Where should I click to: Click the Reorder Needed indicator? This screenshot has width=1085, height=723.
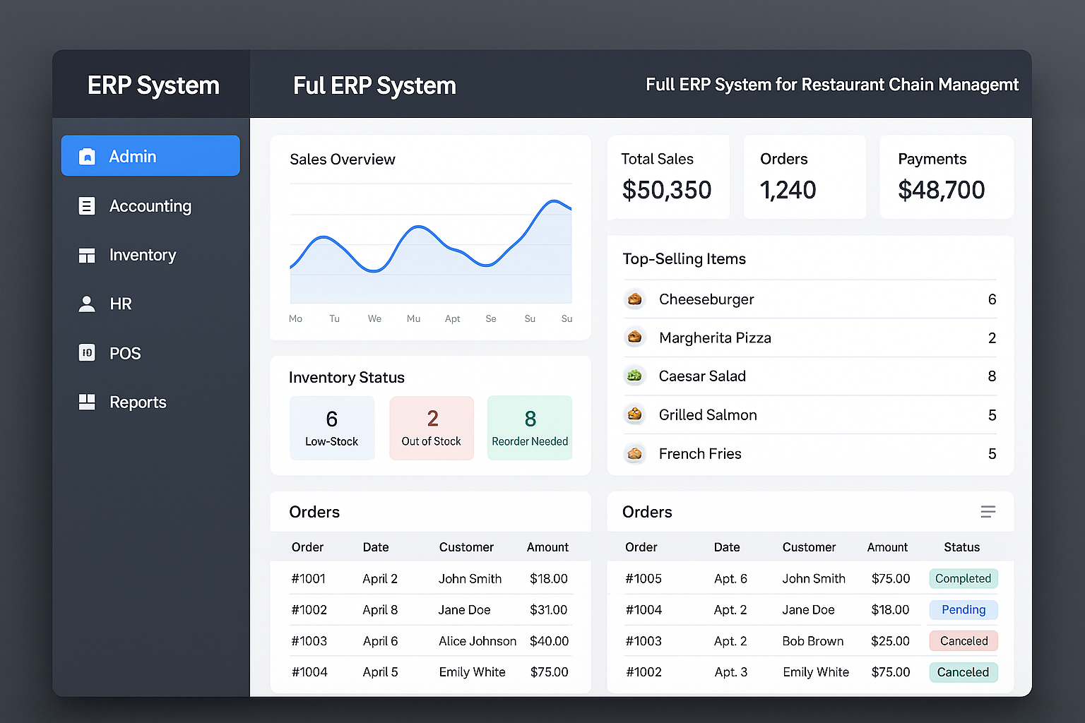(x=529, y=427)
